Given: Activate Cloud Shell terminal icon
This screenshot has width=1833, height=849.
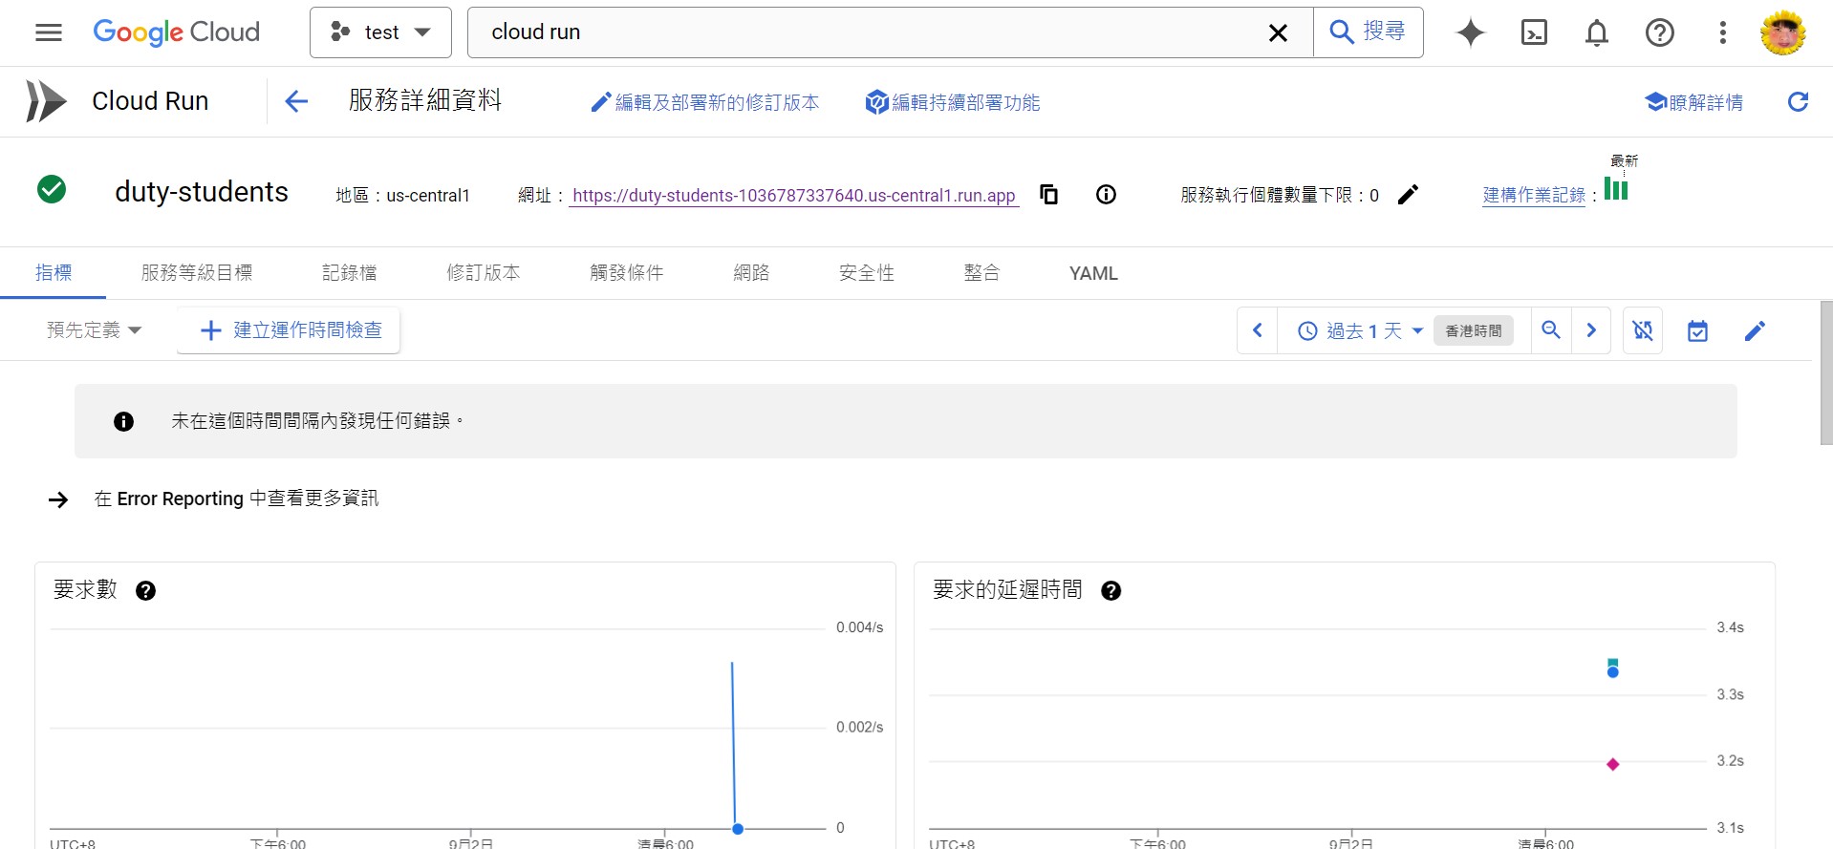Looking at the screenshot, I should (1534, 32).
